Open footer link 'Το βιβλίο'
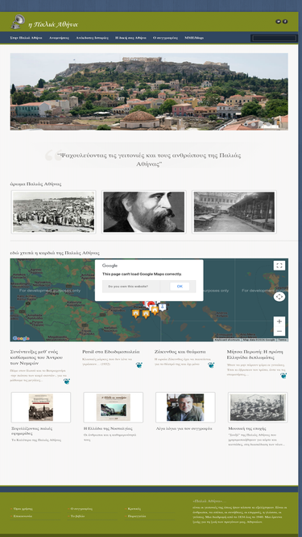Viewport: 302px width, 537px height. [x=78, y=516]
